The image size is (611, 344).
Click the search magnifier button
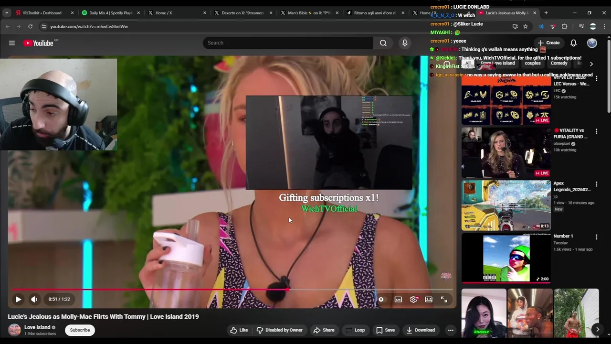(x=383, y=43)
